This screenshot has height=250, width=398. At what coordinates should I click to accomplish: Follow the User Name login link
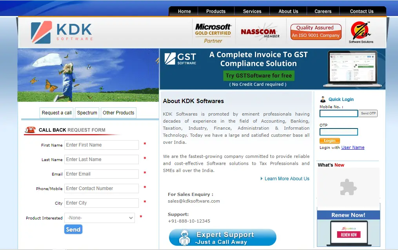[353, 148]
